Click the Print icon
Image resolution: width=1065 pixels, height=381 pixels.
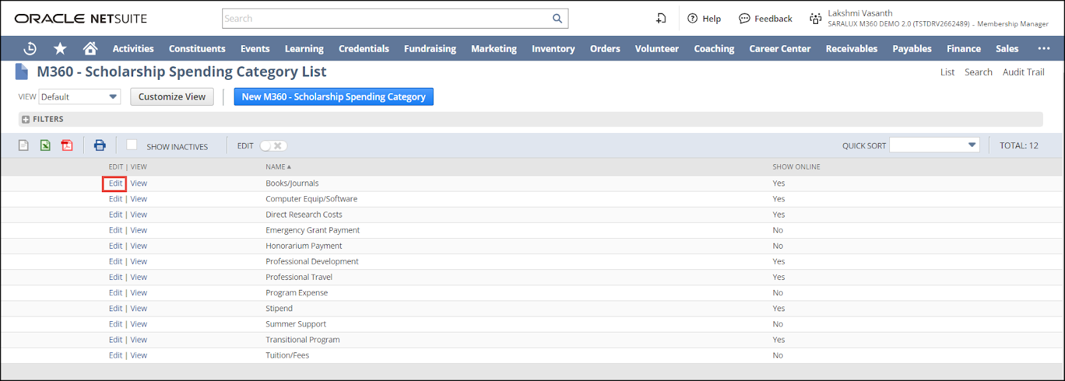pos(100,146)
